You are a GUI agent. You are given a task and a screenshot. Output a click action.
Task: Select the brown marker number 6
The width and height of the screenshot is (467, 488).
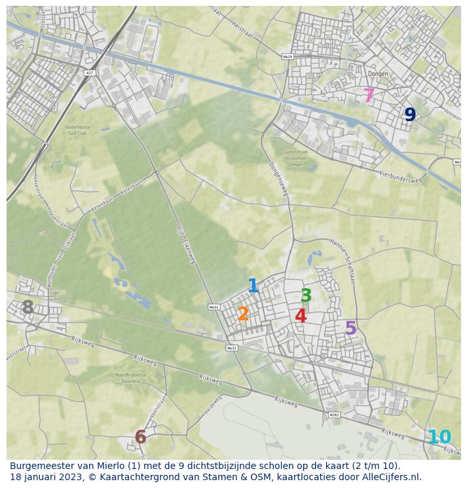click(x=140, y=437)
